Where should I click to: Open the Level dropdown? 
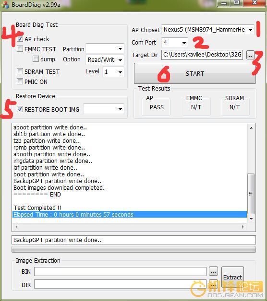coord(113,72)
